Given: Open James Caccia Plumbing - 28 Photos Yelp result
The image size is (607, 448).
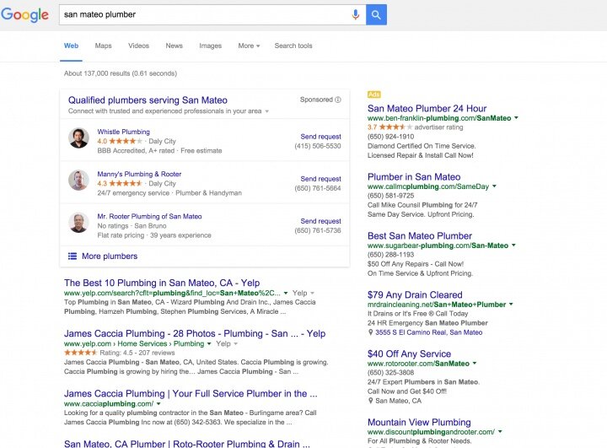Looking at the screenshot, I should [x=195, y=333].
